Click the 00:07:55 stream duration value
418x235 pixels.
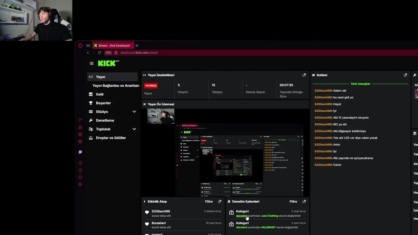coord(286,85)
